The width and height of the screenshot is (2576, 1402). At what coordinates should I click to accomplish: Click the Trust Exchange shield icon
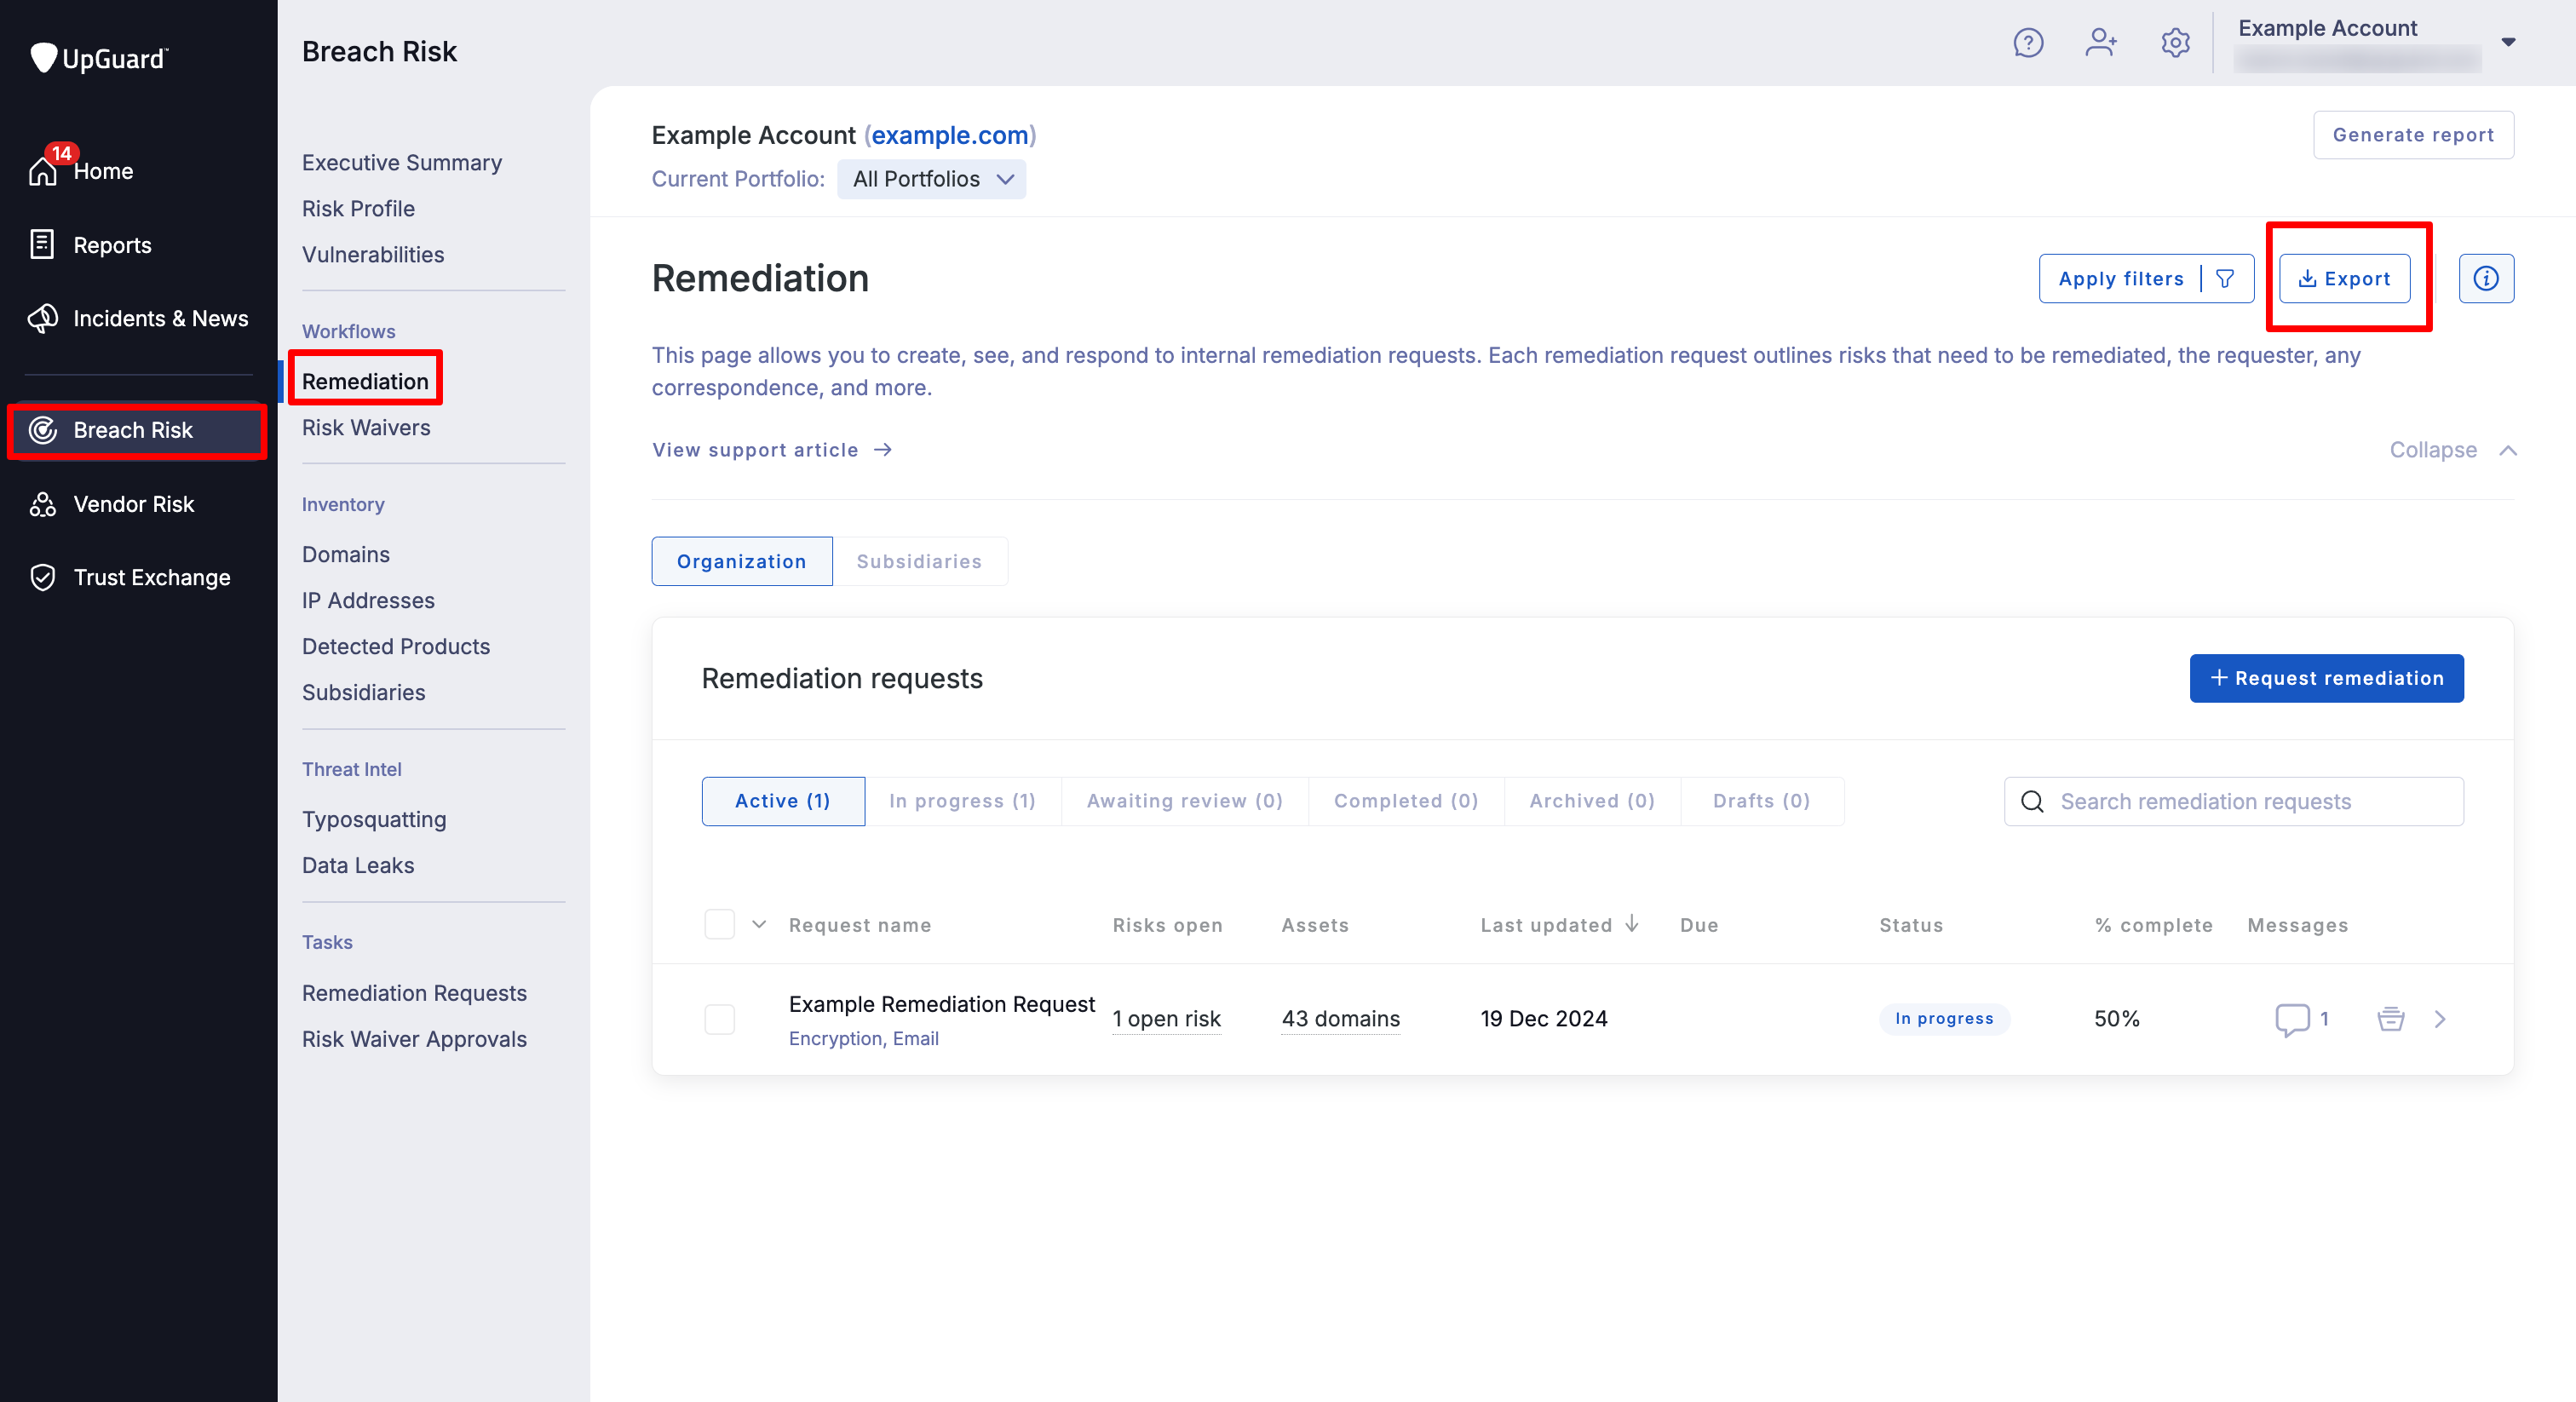tap(42, 577)
